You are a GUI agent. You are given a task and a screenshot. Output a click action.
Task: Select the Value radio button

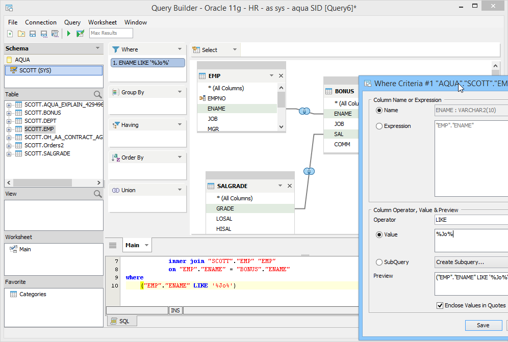[379, 235]
